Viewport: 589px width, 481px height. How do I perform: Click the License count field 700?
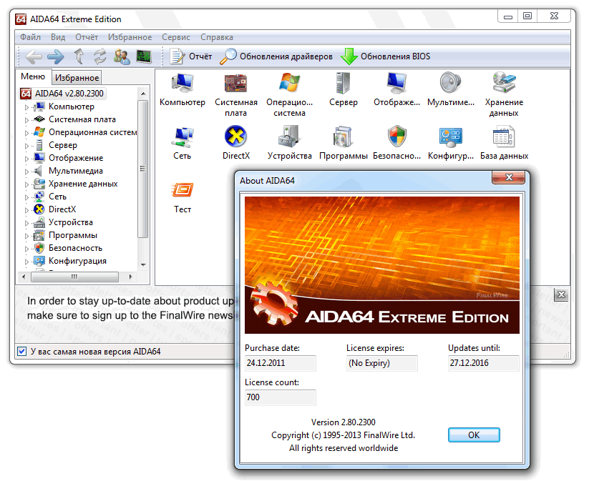(281, 397)
